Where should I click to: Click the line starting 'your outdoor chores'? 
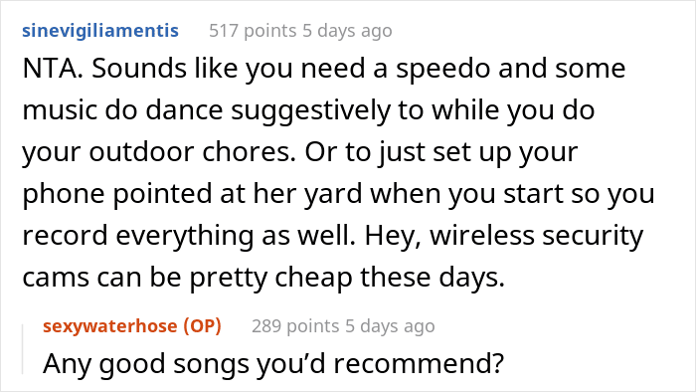(x=300, y=152)
